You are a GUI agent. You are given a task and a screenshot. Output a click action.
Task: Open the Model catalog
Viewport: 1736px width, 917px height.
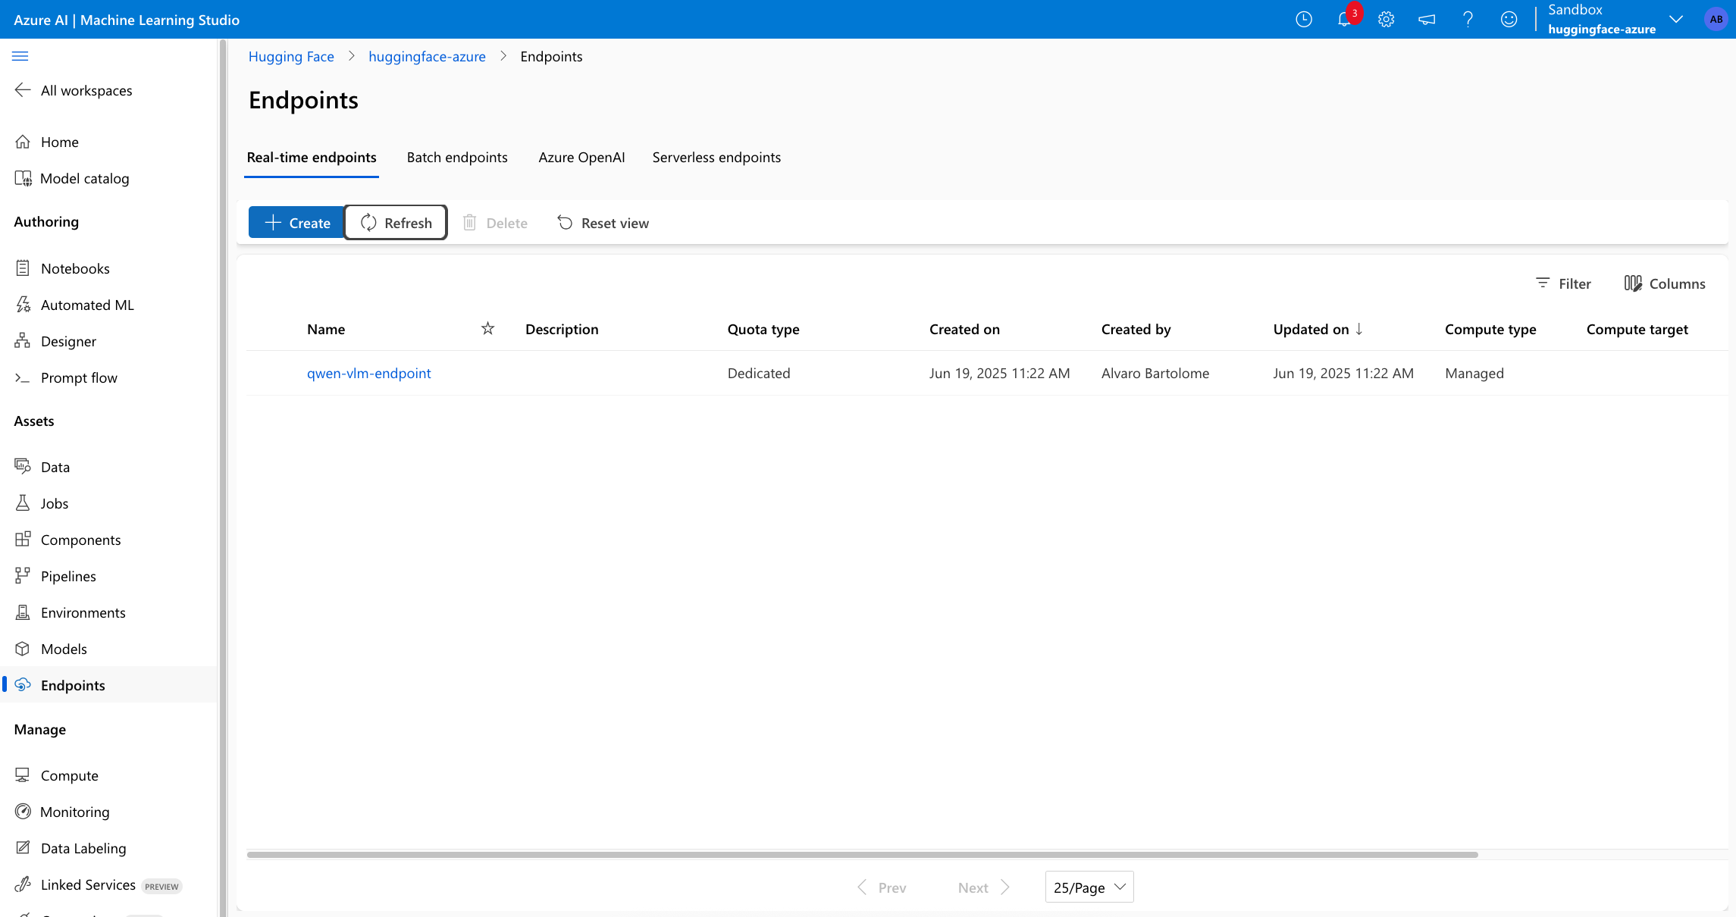pyautogui.click(x=85, y=178)
